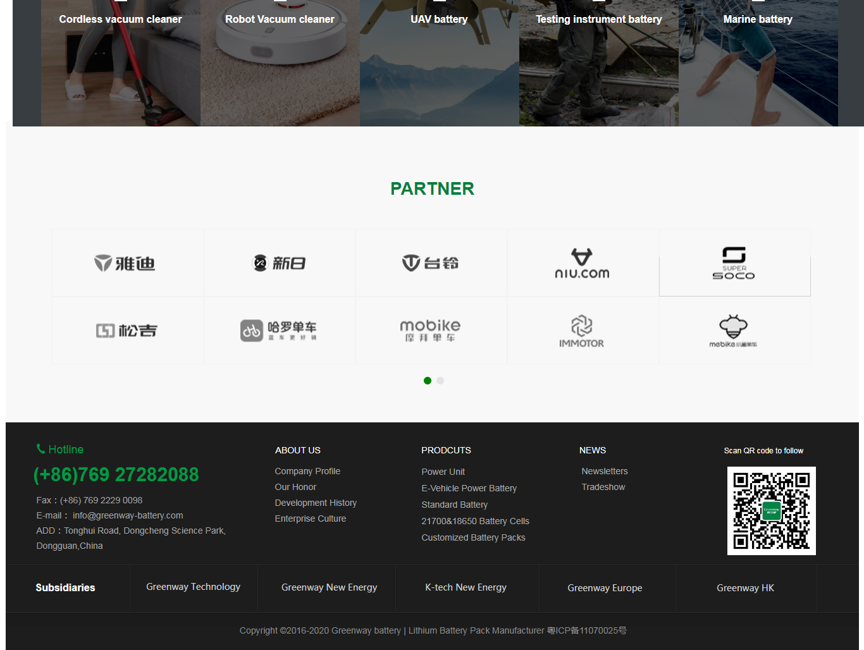Click the PRODCUTS footer heading
864x650 pixels.
click(x=447, y=450)
